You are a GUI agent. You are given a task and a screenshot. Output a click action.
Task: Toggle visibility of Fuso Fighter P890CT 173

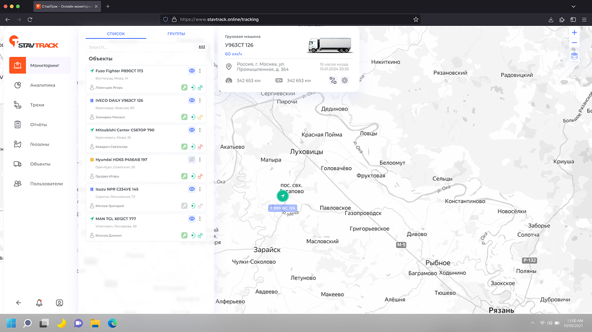coord(191,71)
